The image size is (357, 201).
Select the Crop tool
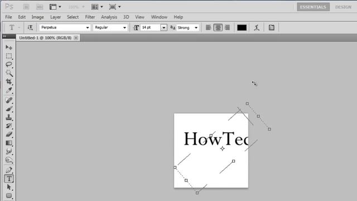coord(9,82)
